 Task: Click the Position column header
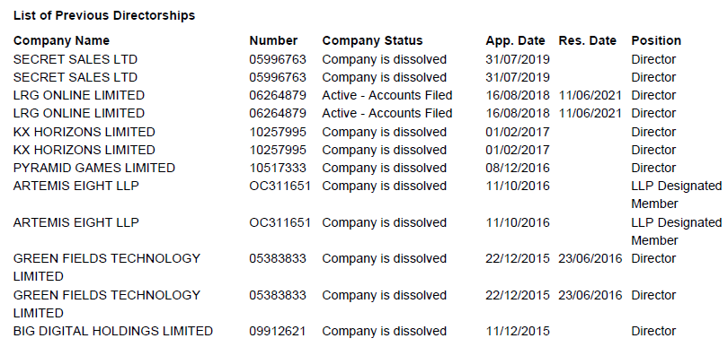656,40
